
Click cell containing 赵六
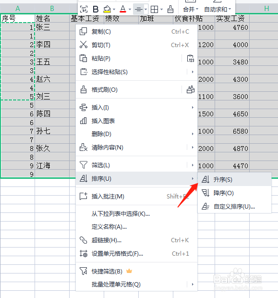coord(52,79)
